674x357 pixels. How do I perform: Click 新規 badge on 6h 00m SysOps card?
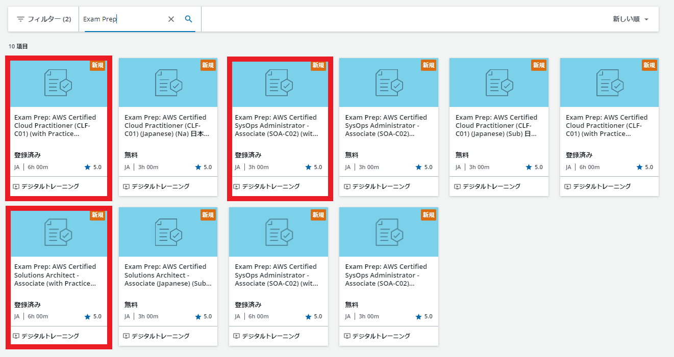(x=318, y=215)
